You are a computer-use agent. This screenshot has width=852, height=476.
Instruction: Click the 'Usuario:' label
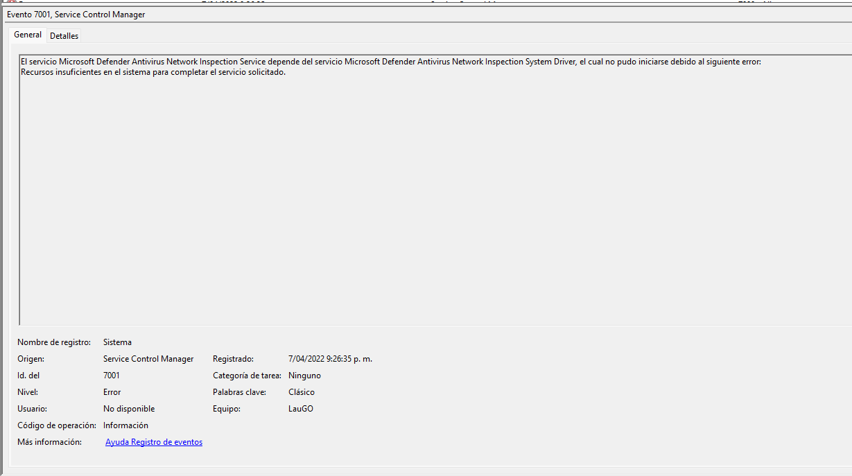tap(33, 409)
